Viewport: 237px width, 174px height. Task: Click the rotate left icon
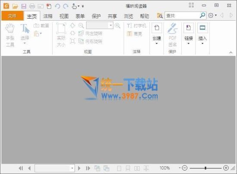81,34
